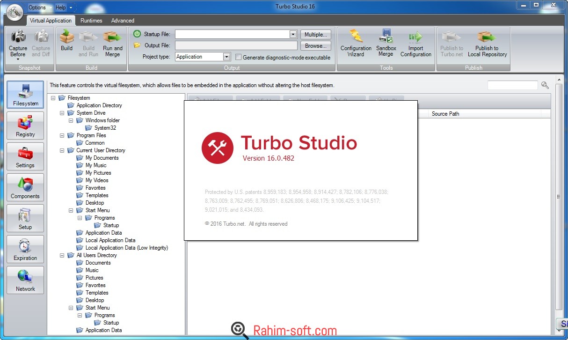Viewport: 568px width, 340px height.
Task: Click the Build and Run icon
Action: (x=88, y=36)
